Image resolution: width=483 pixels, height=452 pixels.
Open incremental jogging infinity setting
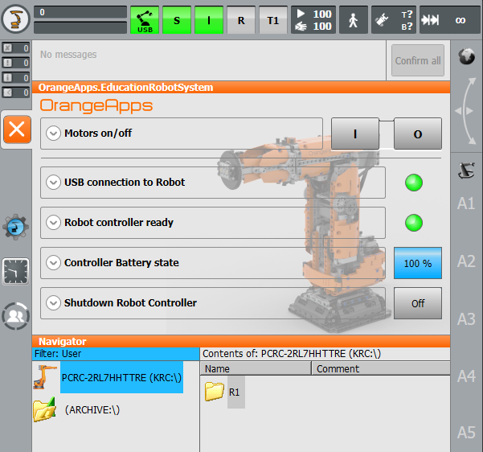pyautogui.click(x=450, y=20)
